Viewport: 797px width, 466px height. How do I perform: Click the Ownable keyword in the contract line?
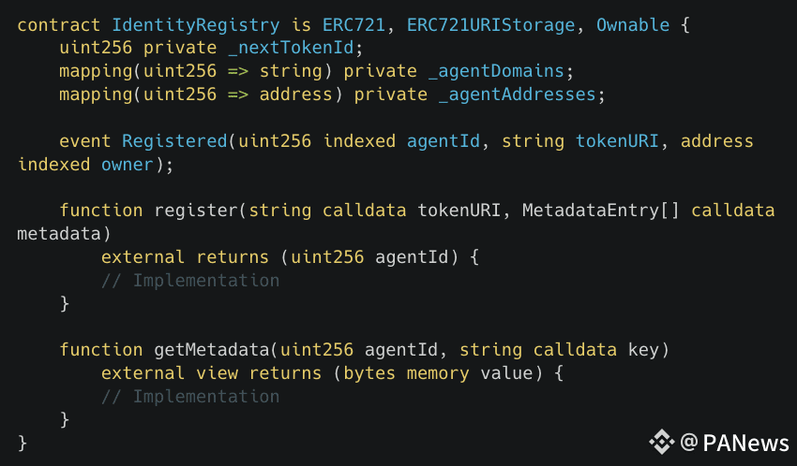pos(633,25)
